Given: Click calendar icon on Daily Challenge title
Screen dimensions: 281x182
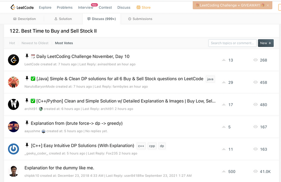Looking at the screenshot, I should (x=33, y=57).
